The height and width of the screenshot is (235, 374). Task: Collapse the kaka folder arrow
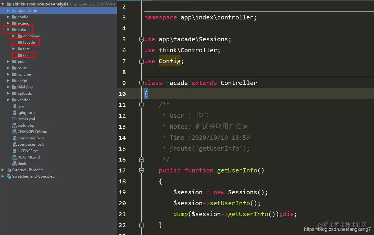[x=8, y=30]
